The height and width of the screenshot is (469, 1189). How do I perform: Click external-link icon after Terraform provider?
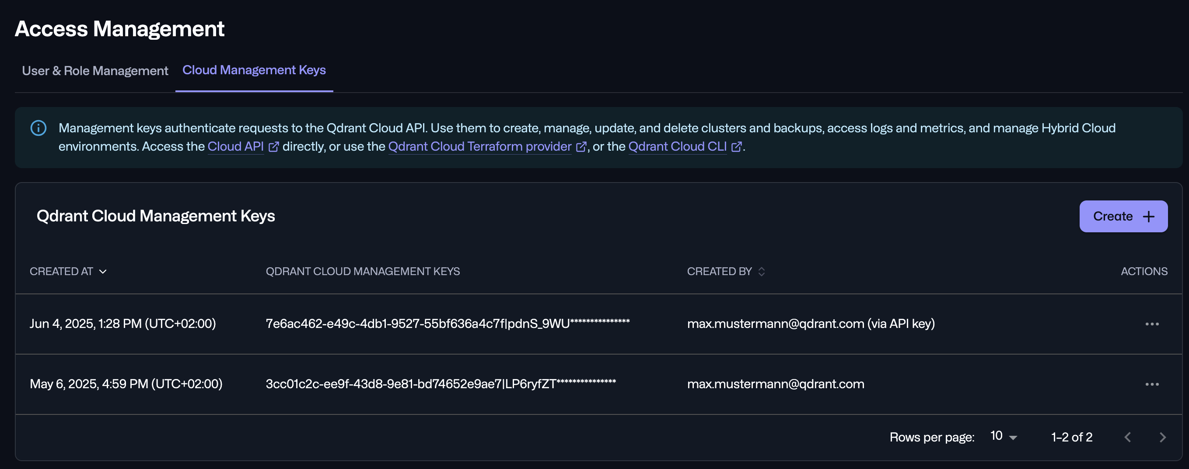581,146
